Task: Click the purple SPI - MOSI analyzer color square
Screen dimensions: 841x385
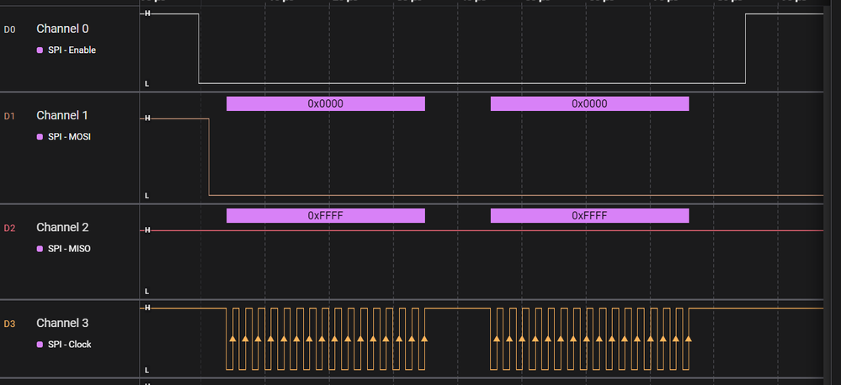Action: pos(40,137)
